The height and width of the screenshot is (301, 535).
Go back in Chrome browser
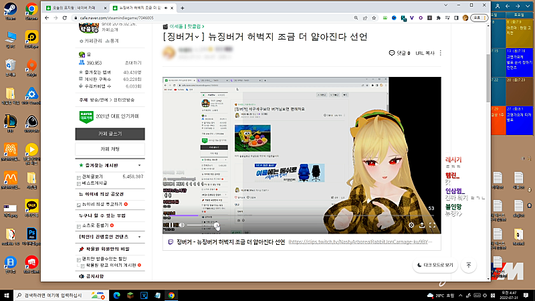(47, 18)
